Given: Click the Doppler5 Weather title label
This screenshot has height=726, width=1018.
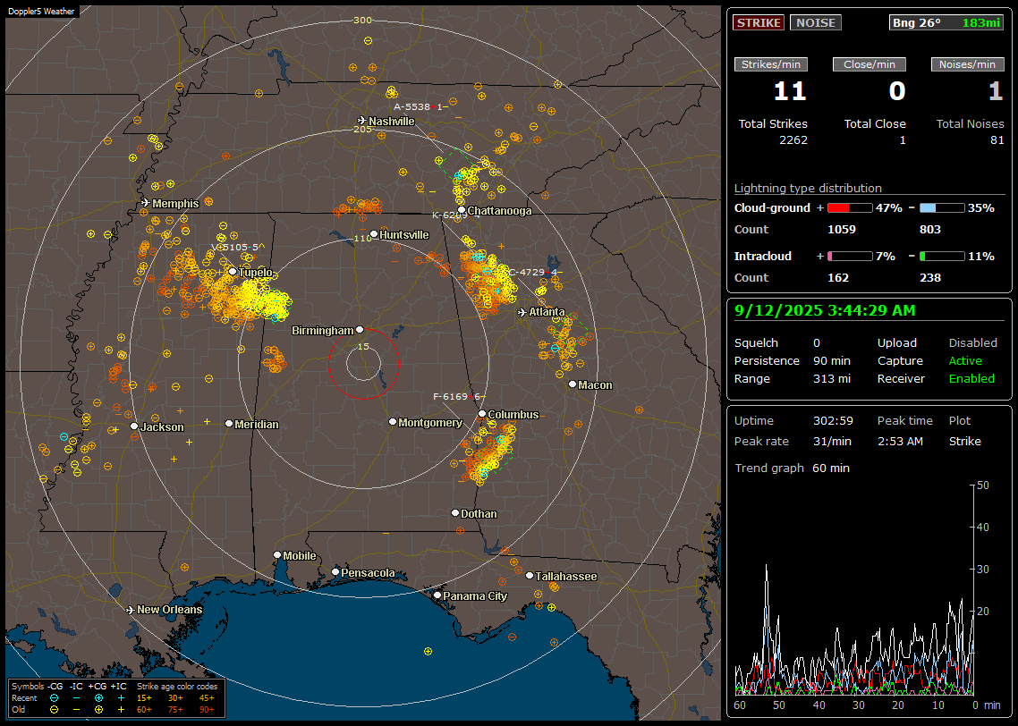Looking at the screenshot, I should tap(41, 11).
